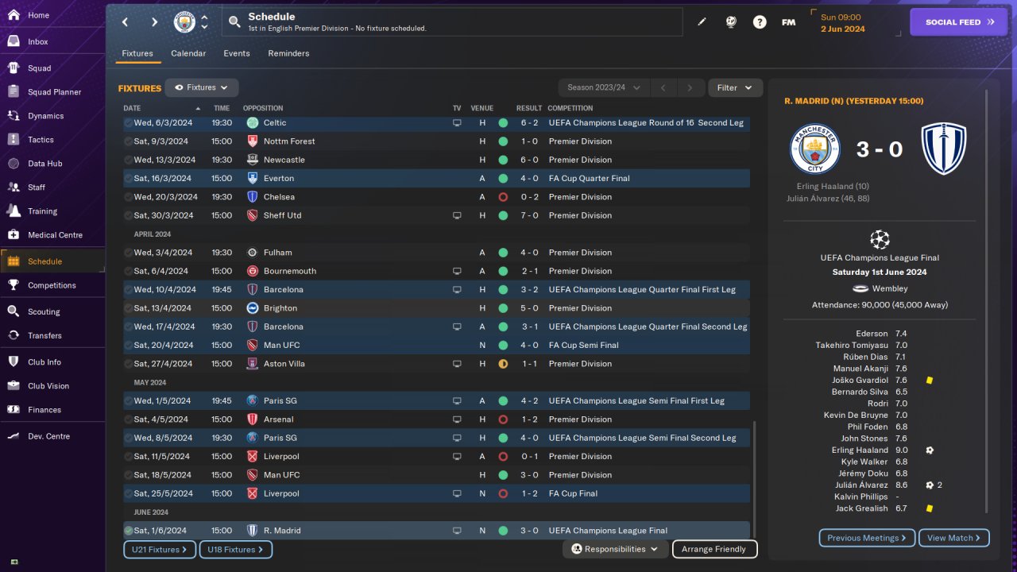Click the Manchester City club badge in header
The width and height of the screenshot is (1017, 572).
184,22
